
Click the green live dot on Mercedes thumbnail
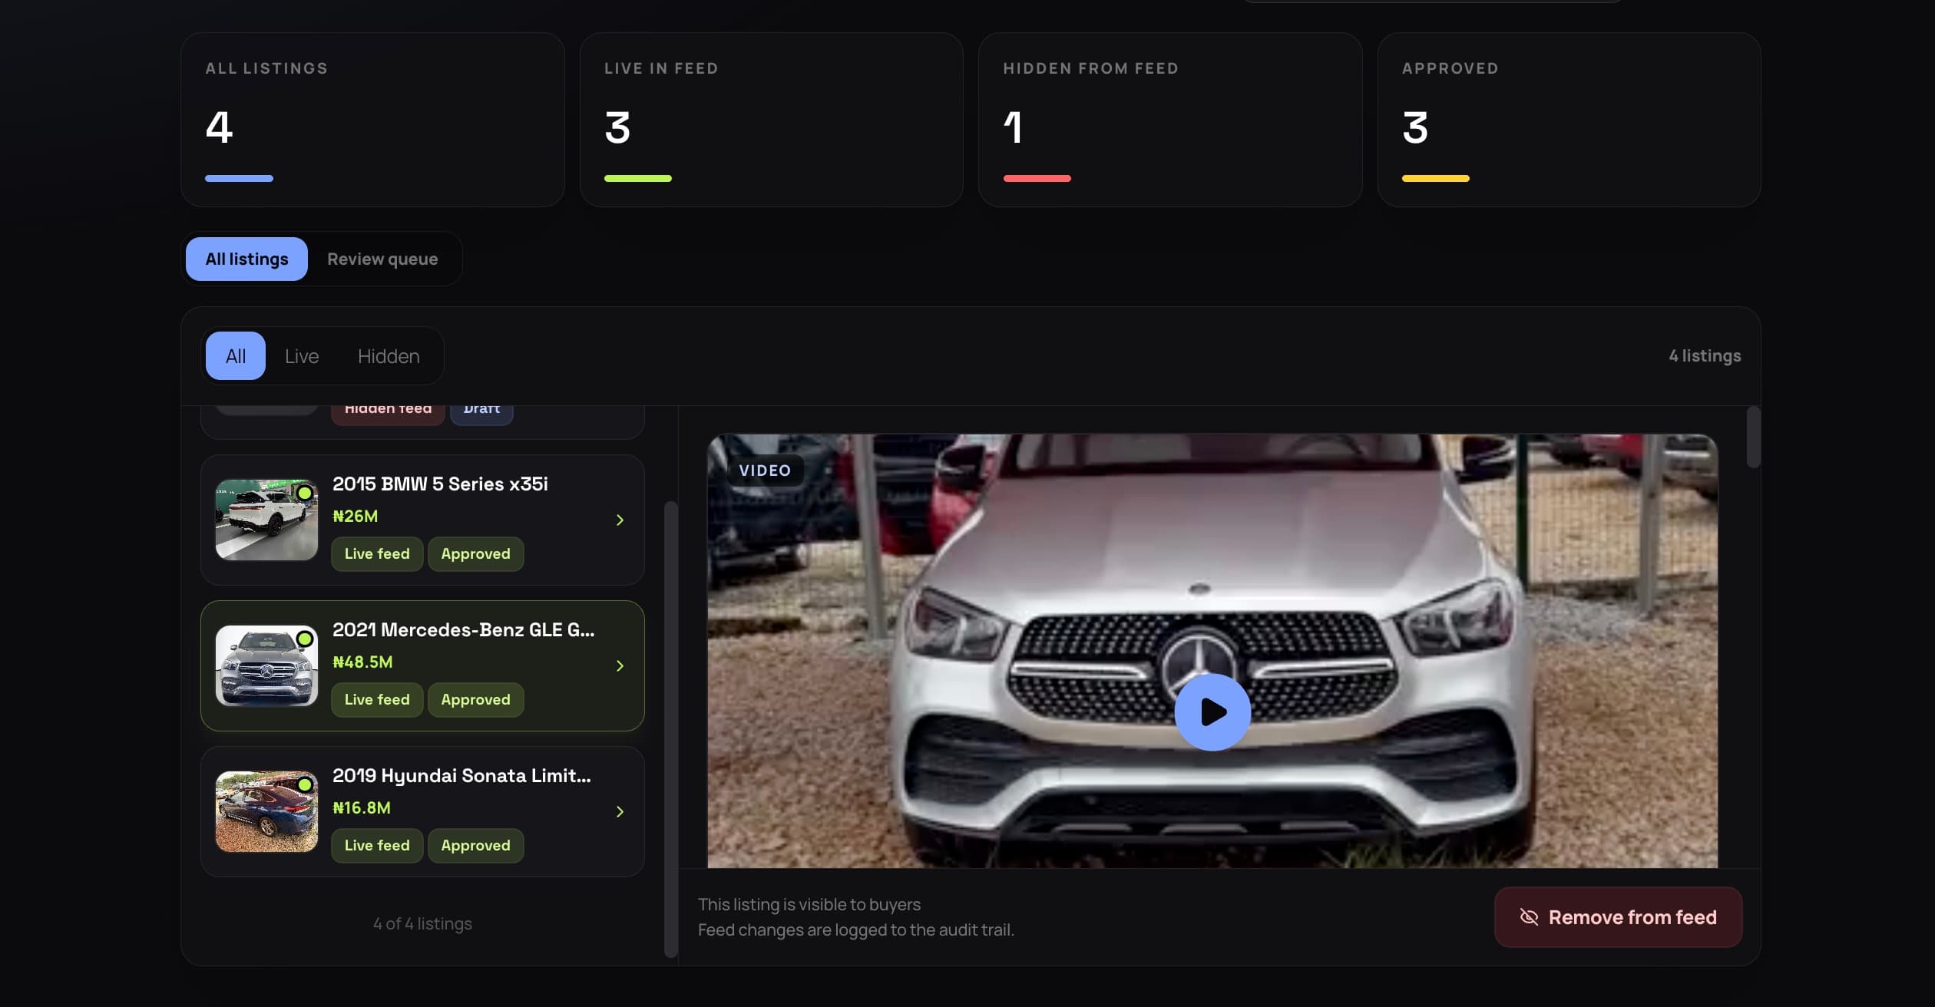305,639
